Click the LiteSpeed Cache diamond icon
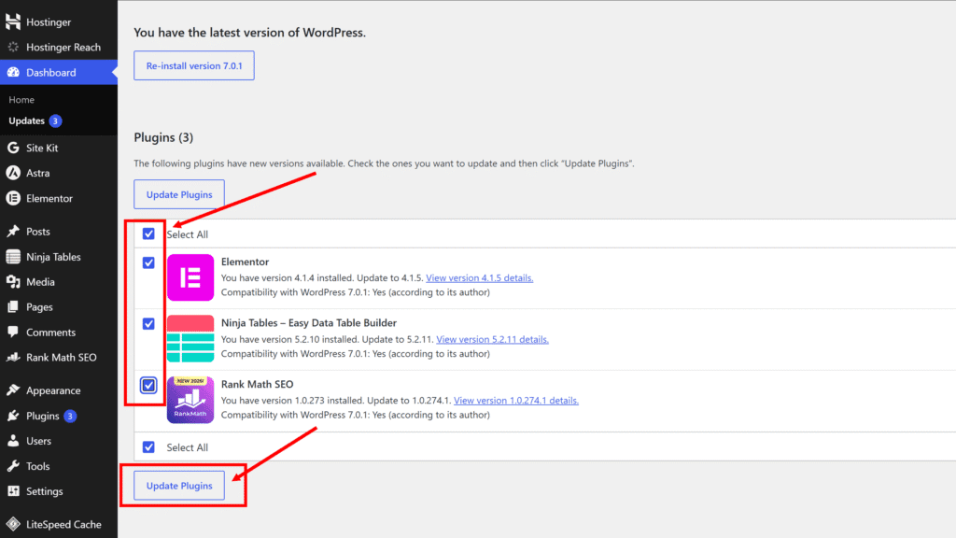The image size is (956, 538). pos(13,524)
